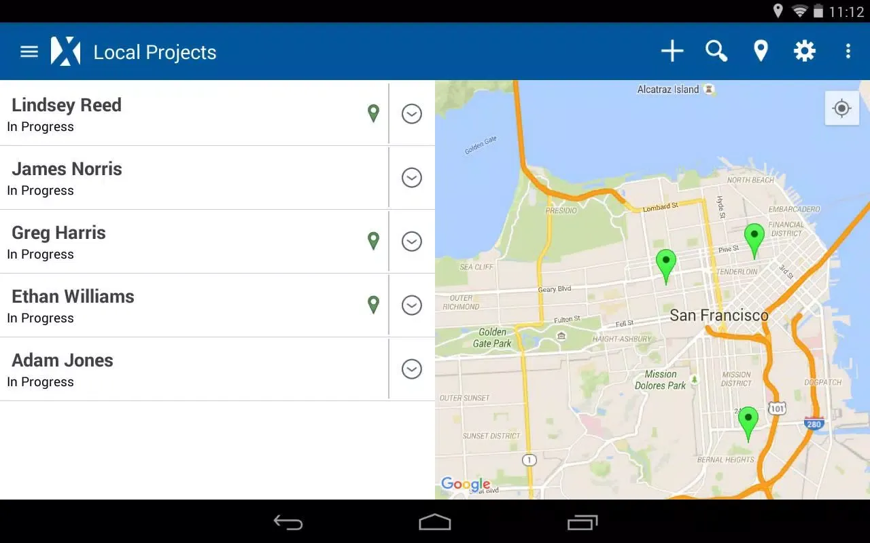Open Greg Harris project
The width and height of the screenshot is (870, 543).
click(194, 242)
